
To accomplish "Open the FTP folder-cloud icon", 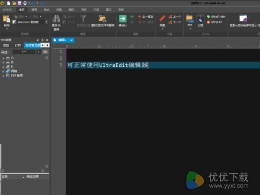I will 190,19.
